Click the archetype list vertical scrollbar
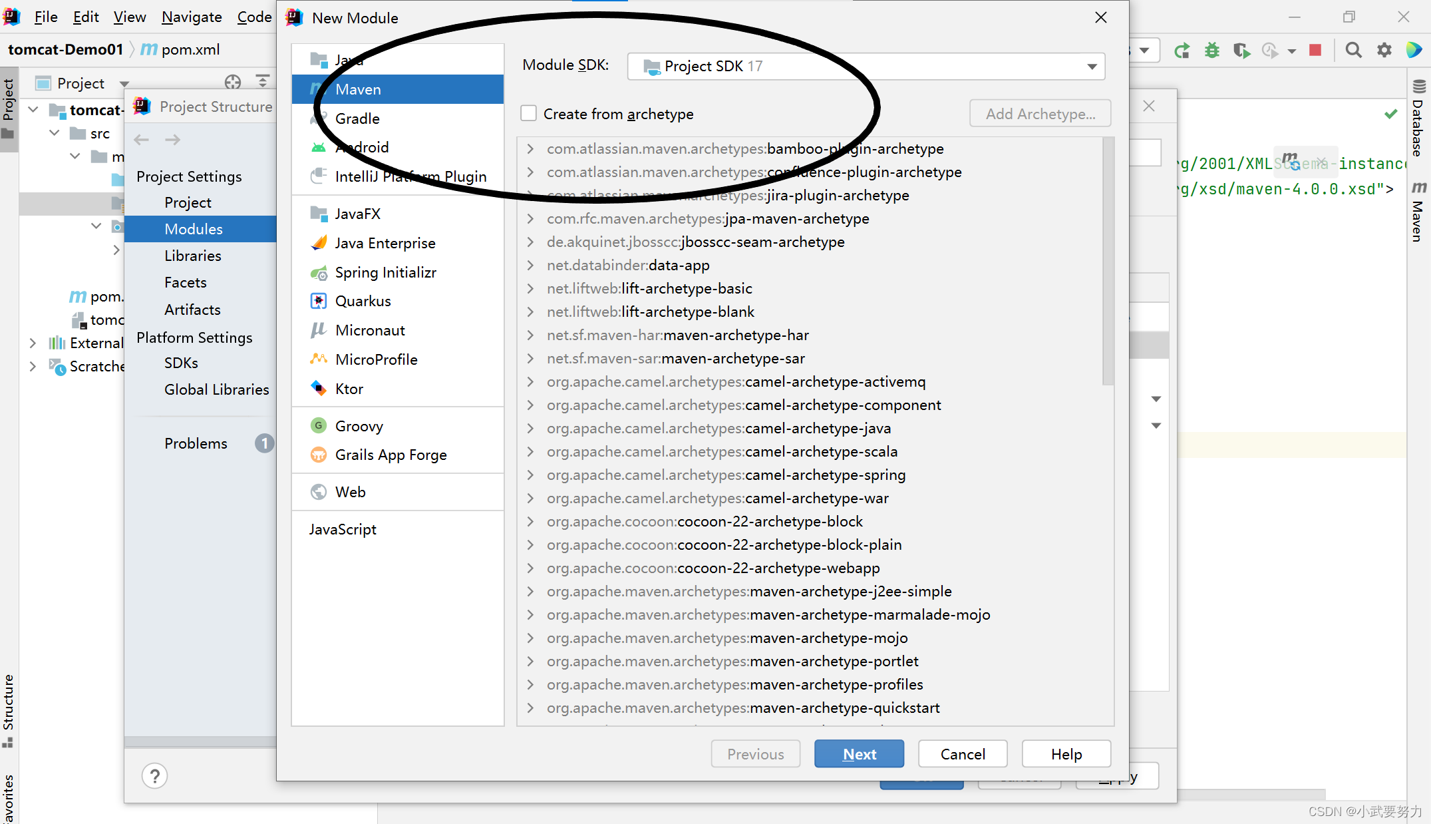 coord(1108,261)
